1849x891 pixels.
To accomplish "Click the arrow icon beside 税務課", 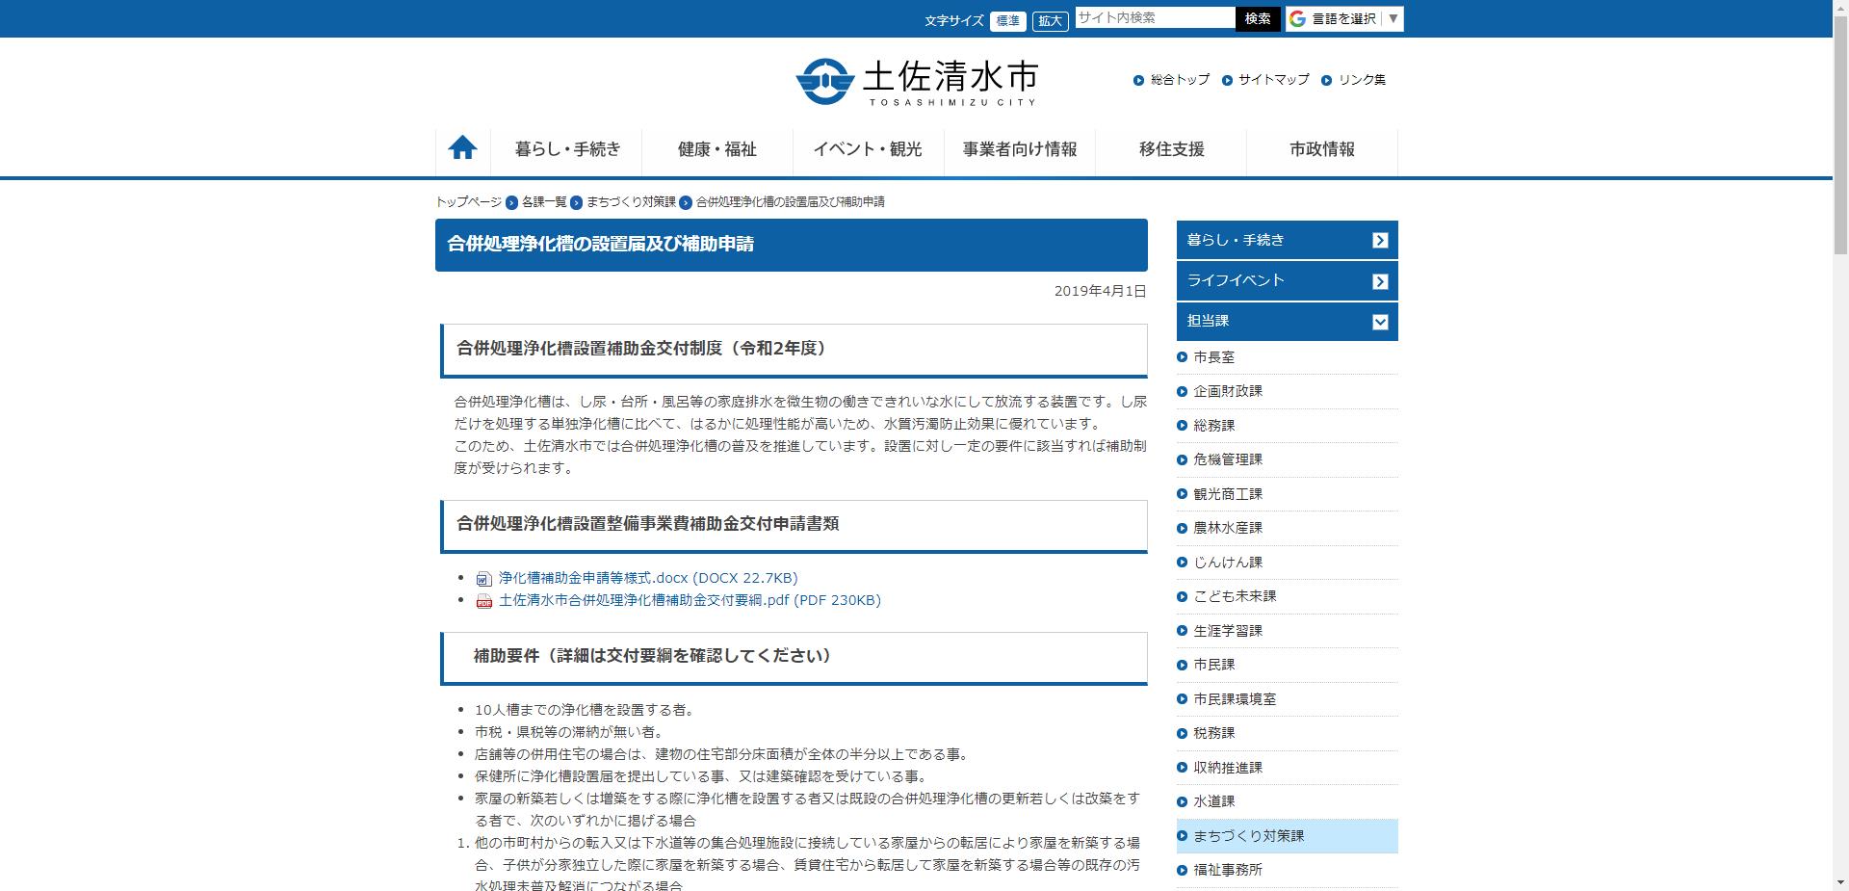I will point(1182,732).
